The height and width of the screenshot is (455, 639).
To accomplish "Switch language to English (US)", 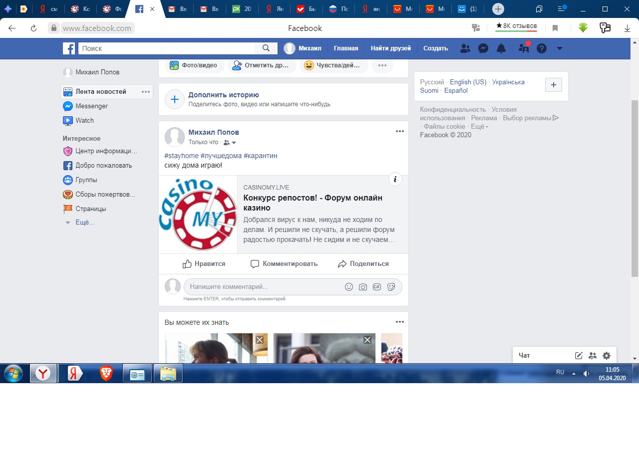I will (x=468, y=82).
